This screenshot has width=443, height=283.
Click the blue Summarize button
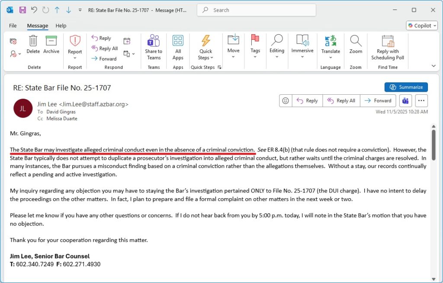(x=406, y=87)
